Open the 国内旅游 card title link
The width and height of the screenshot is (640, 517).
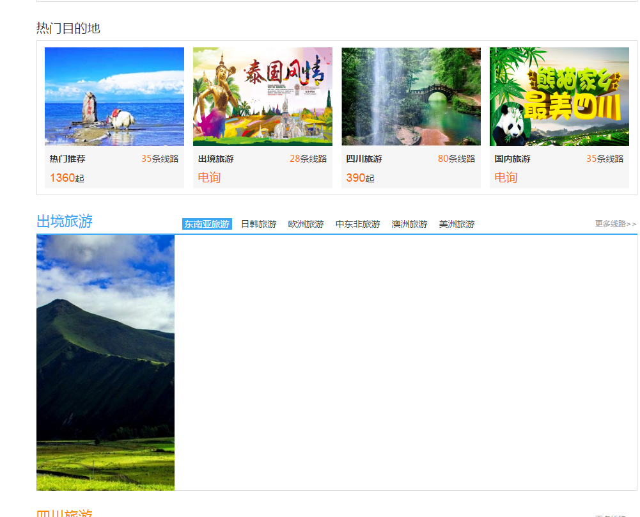pyautogui.click(x=513, y=159)
